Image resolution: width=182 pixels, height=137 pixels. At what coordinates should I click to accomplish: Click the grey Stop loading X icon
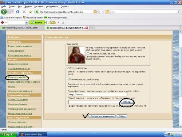coord(24,12)
